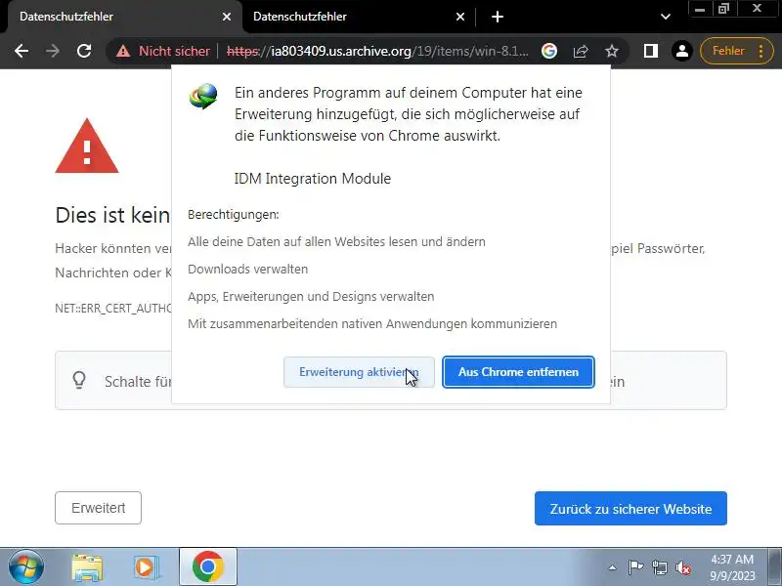This screenshot has width=782, height=586.
Task: Click the lightbulb icon in the tip box
Action: click(x=79, y=380)
